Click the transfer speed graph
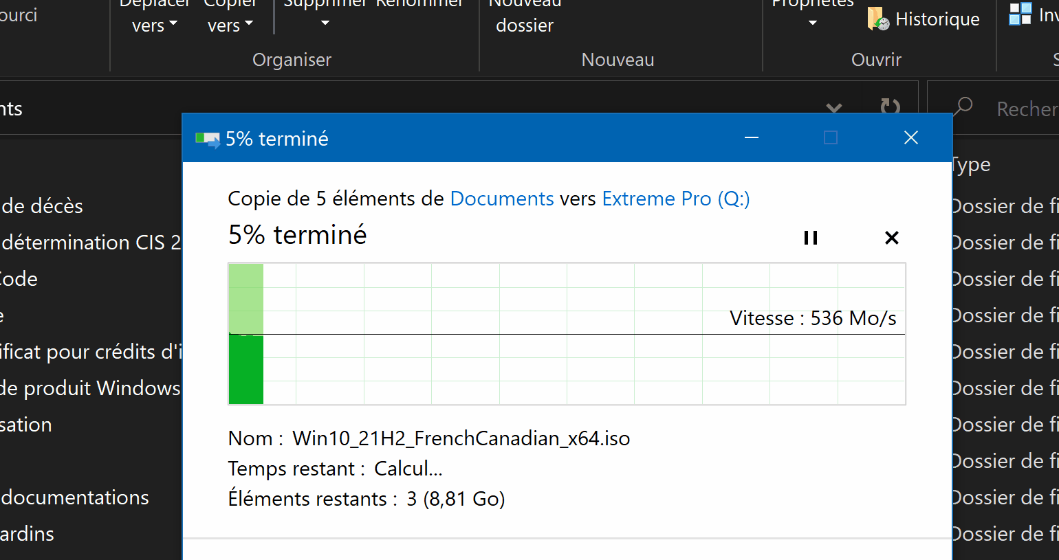This screenshot has width=1059, height=560. (566, 334)
